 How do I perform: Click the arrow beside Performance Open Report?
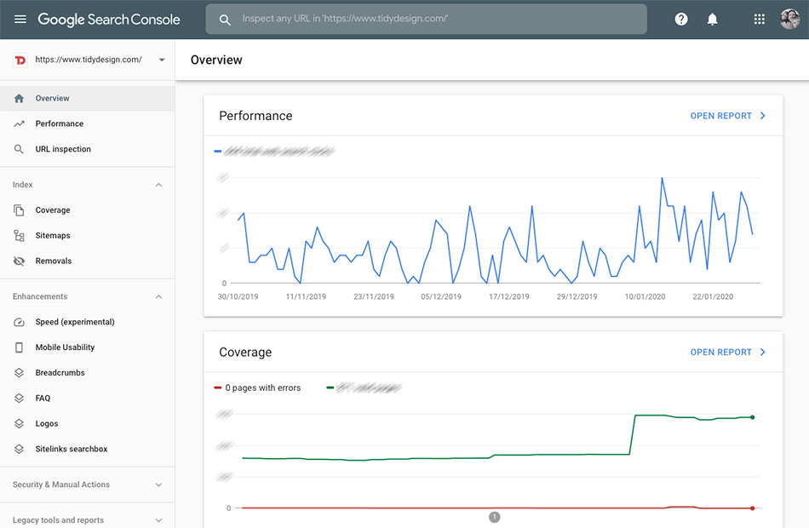coord(762,116)
